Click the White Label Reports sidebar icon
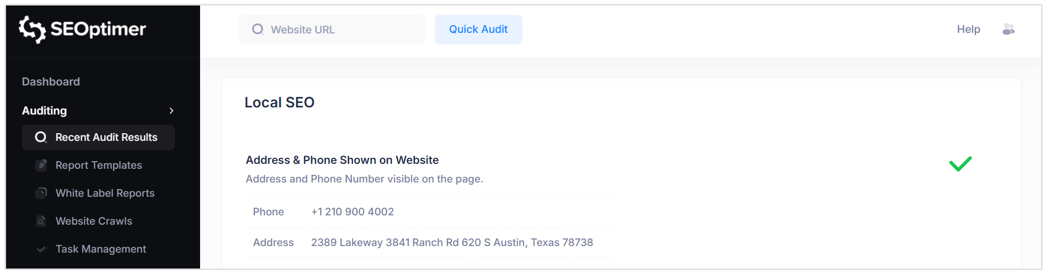The image size is (1047, 274). click(x=41, y=193)
